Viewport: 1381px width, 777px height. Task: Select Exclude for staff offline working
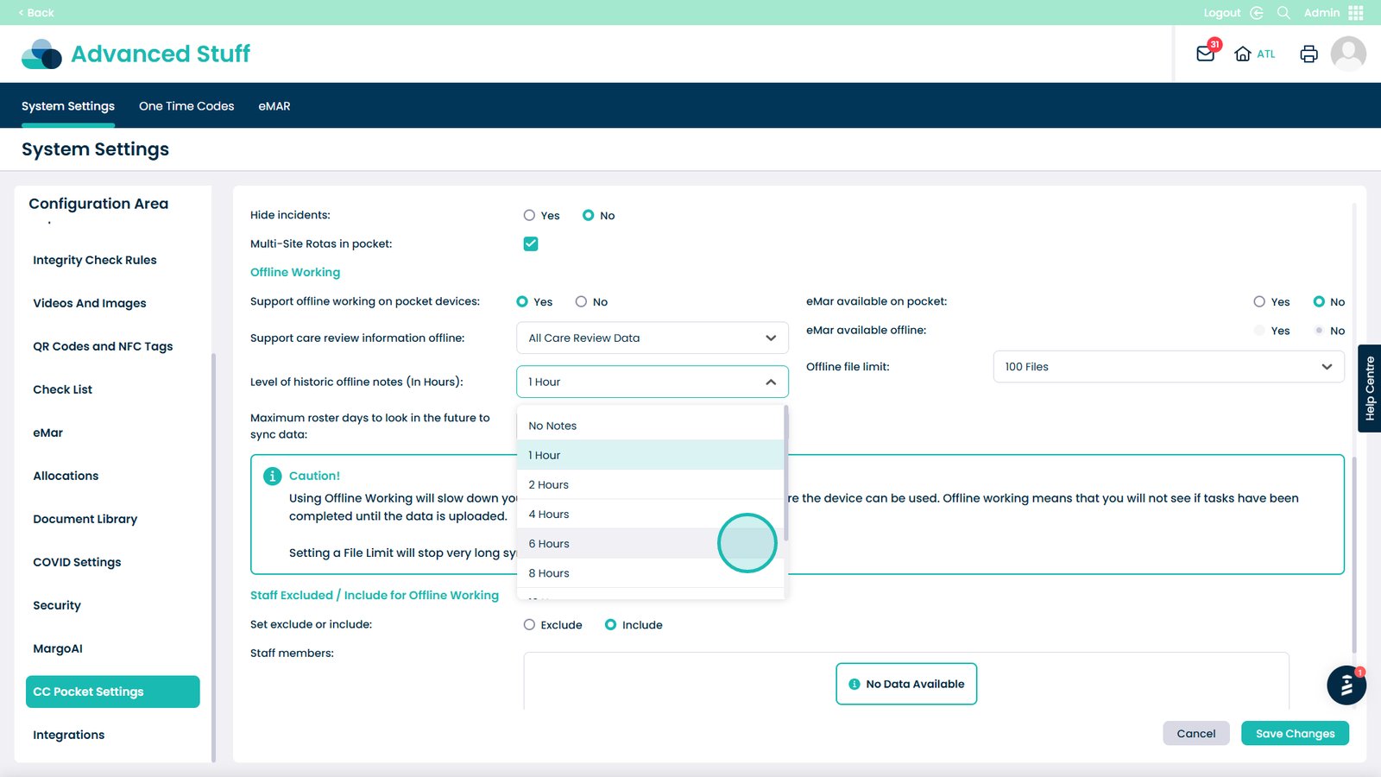pos(529,625)
